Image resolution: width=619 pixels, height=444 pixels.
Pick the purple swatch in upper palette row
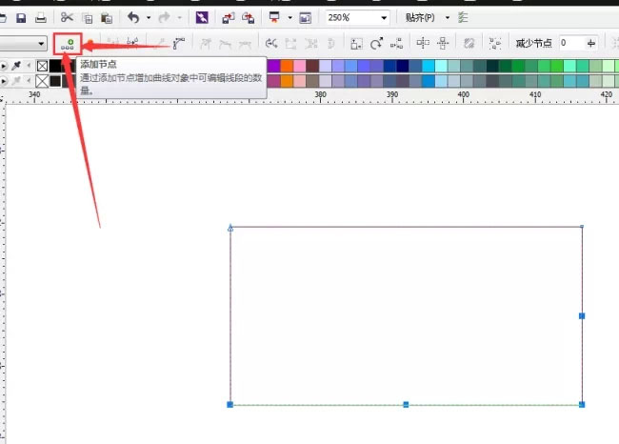[274, 66]
